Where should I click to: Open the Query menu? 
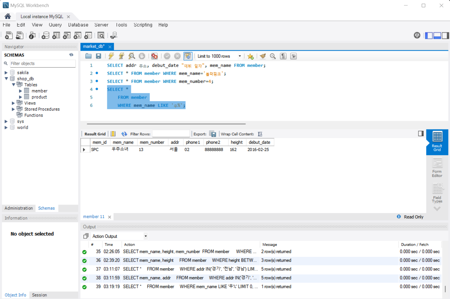[x=55, y=25]
